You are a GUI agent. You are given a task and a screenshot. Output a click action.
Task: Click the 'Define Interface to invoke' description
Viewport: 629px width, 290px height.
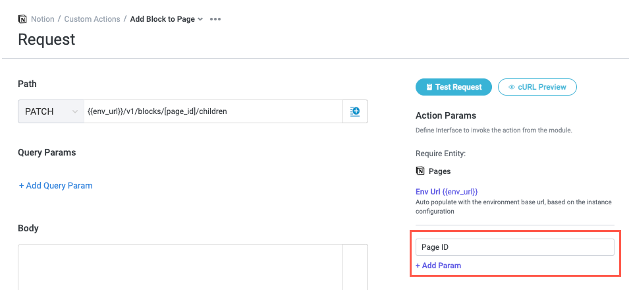pos(493,130)
